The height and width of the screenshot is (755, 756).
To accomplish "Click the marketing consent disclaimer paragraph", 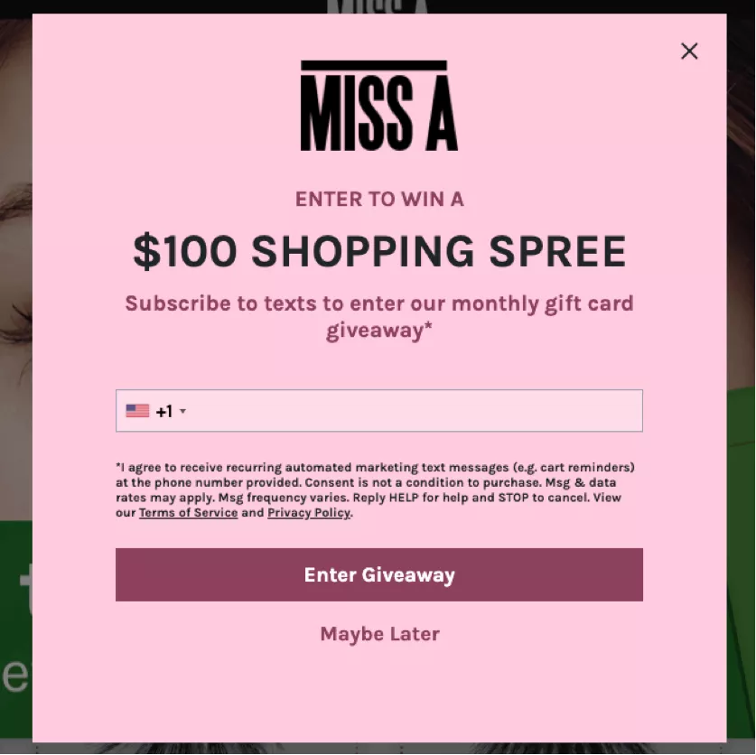I will pyautogui.click(x=376, y=489).
